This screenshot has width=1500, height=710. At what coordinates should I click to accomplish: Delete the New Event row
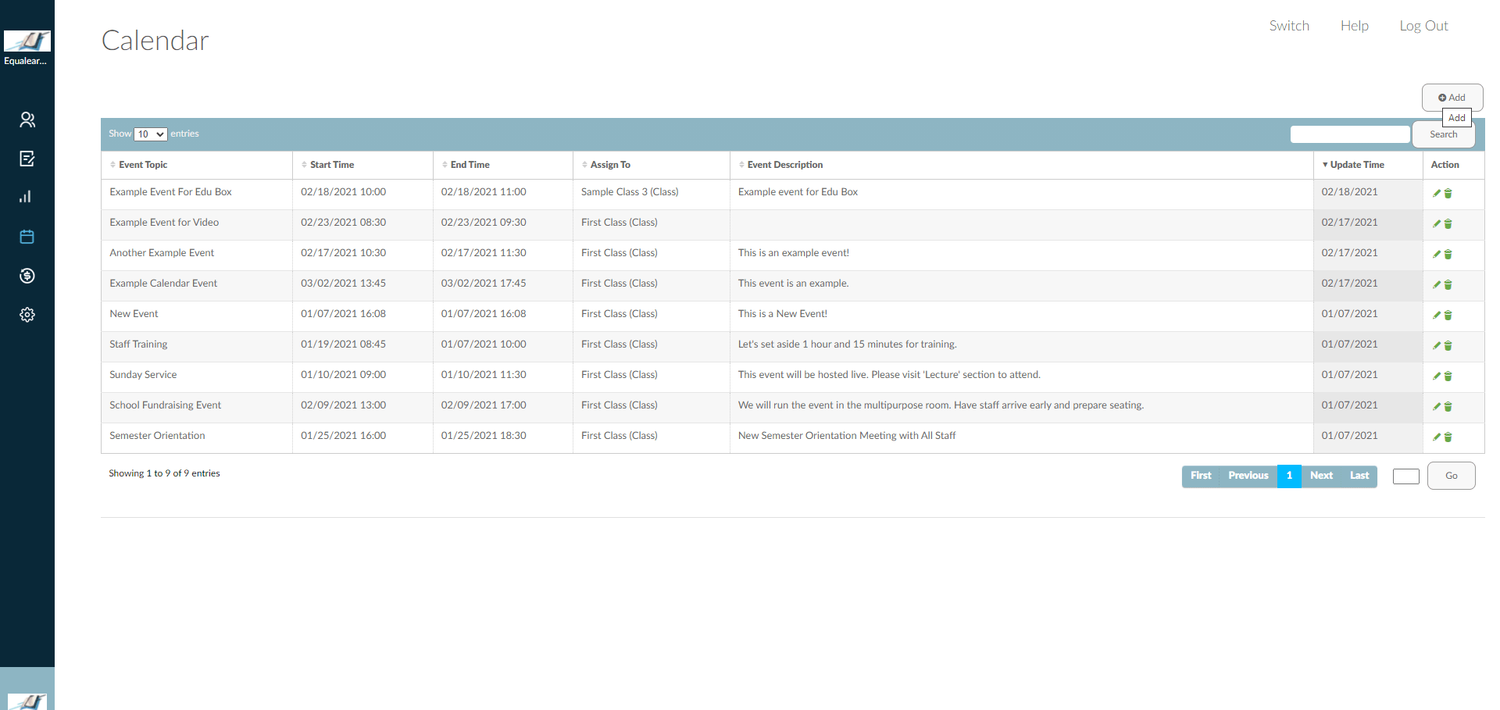coord(1448,315)
